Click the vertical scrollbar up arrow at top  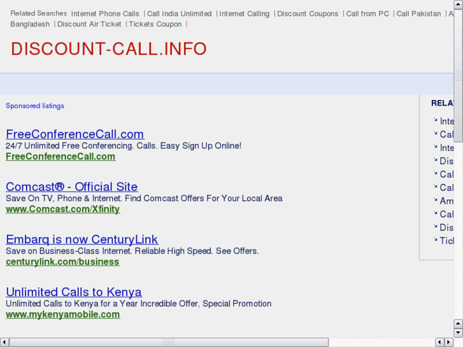click(458, 4)
